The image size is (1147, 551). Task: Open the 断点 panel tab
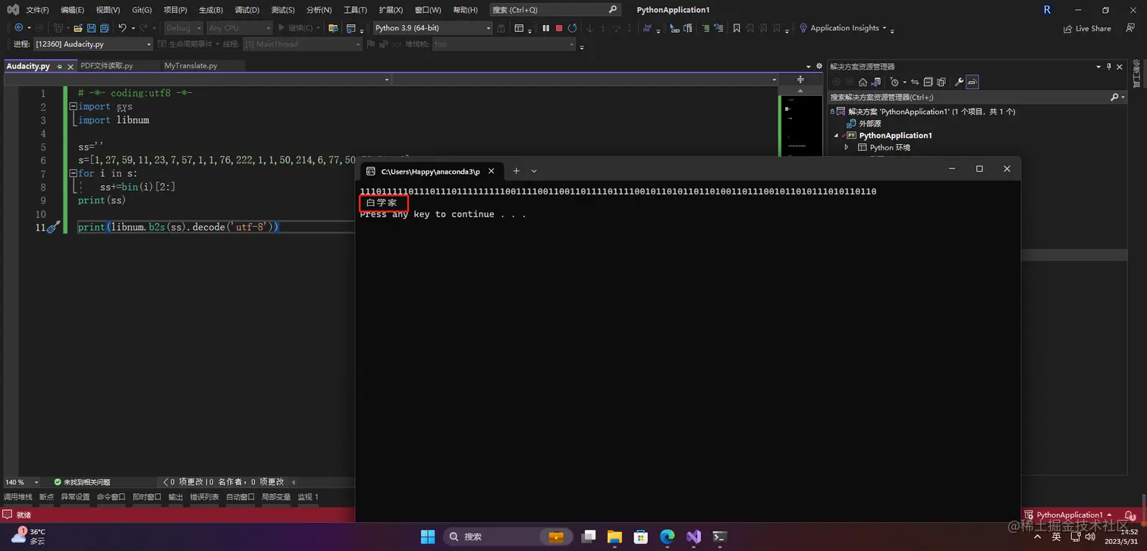point(47,497)
